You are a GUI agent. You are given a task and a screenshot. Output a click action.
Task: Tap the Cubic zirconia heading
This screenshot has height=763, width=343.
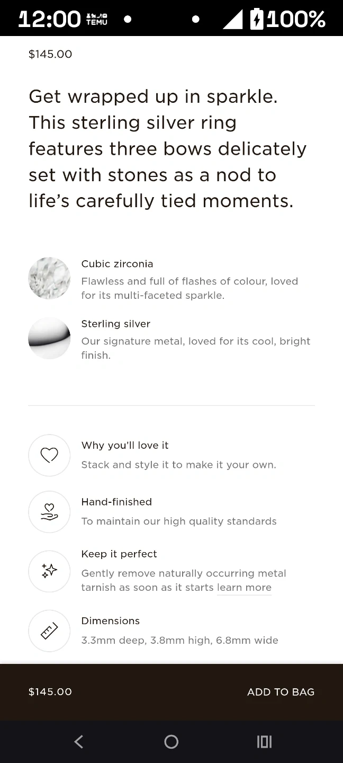click(117, 264)
